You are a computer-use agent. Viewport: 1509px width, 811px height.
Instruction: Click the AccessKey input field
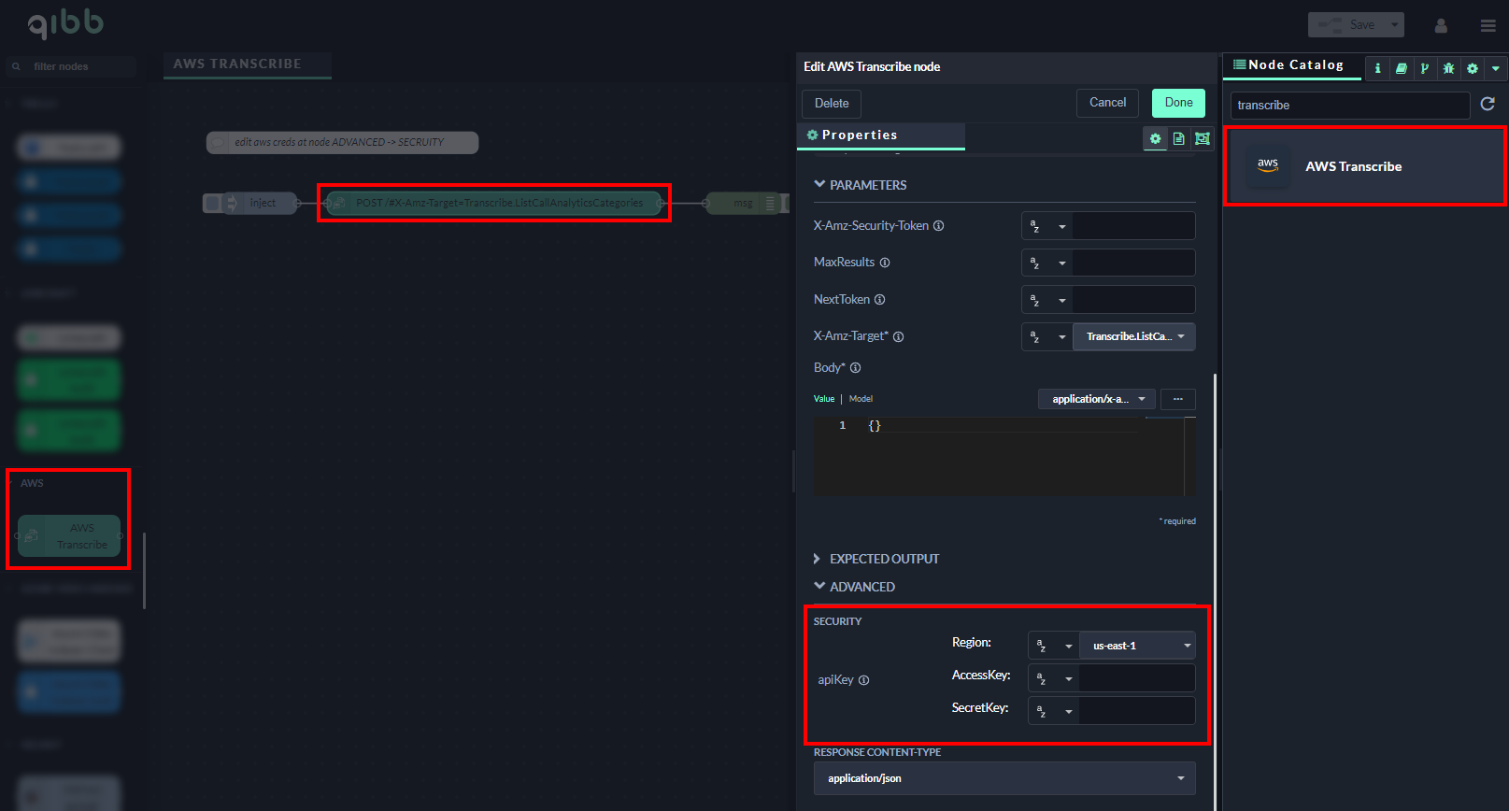point(1135,678)
